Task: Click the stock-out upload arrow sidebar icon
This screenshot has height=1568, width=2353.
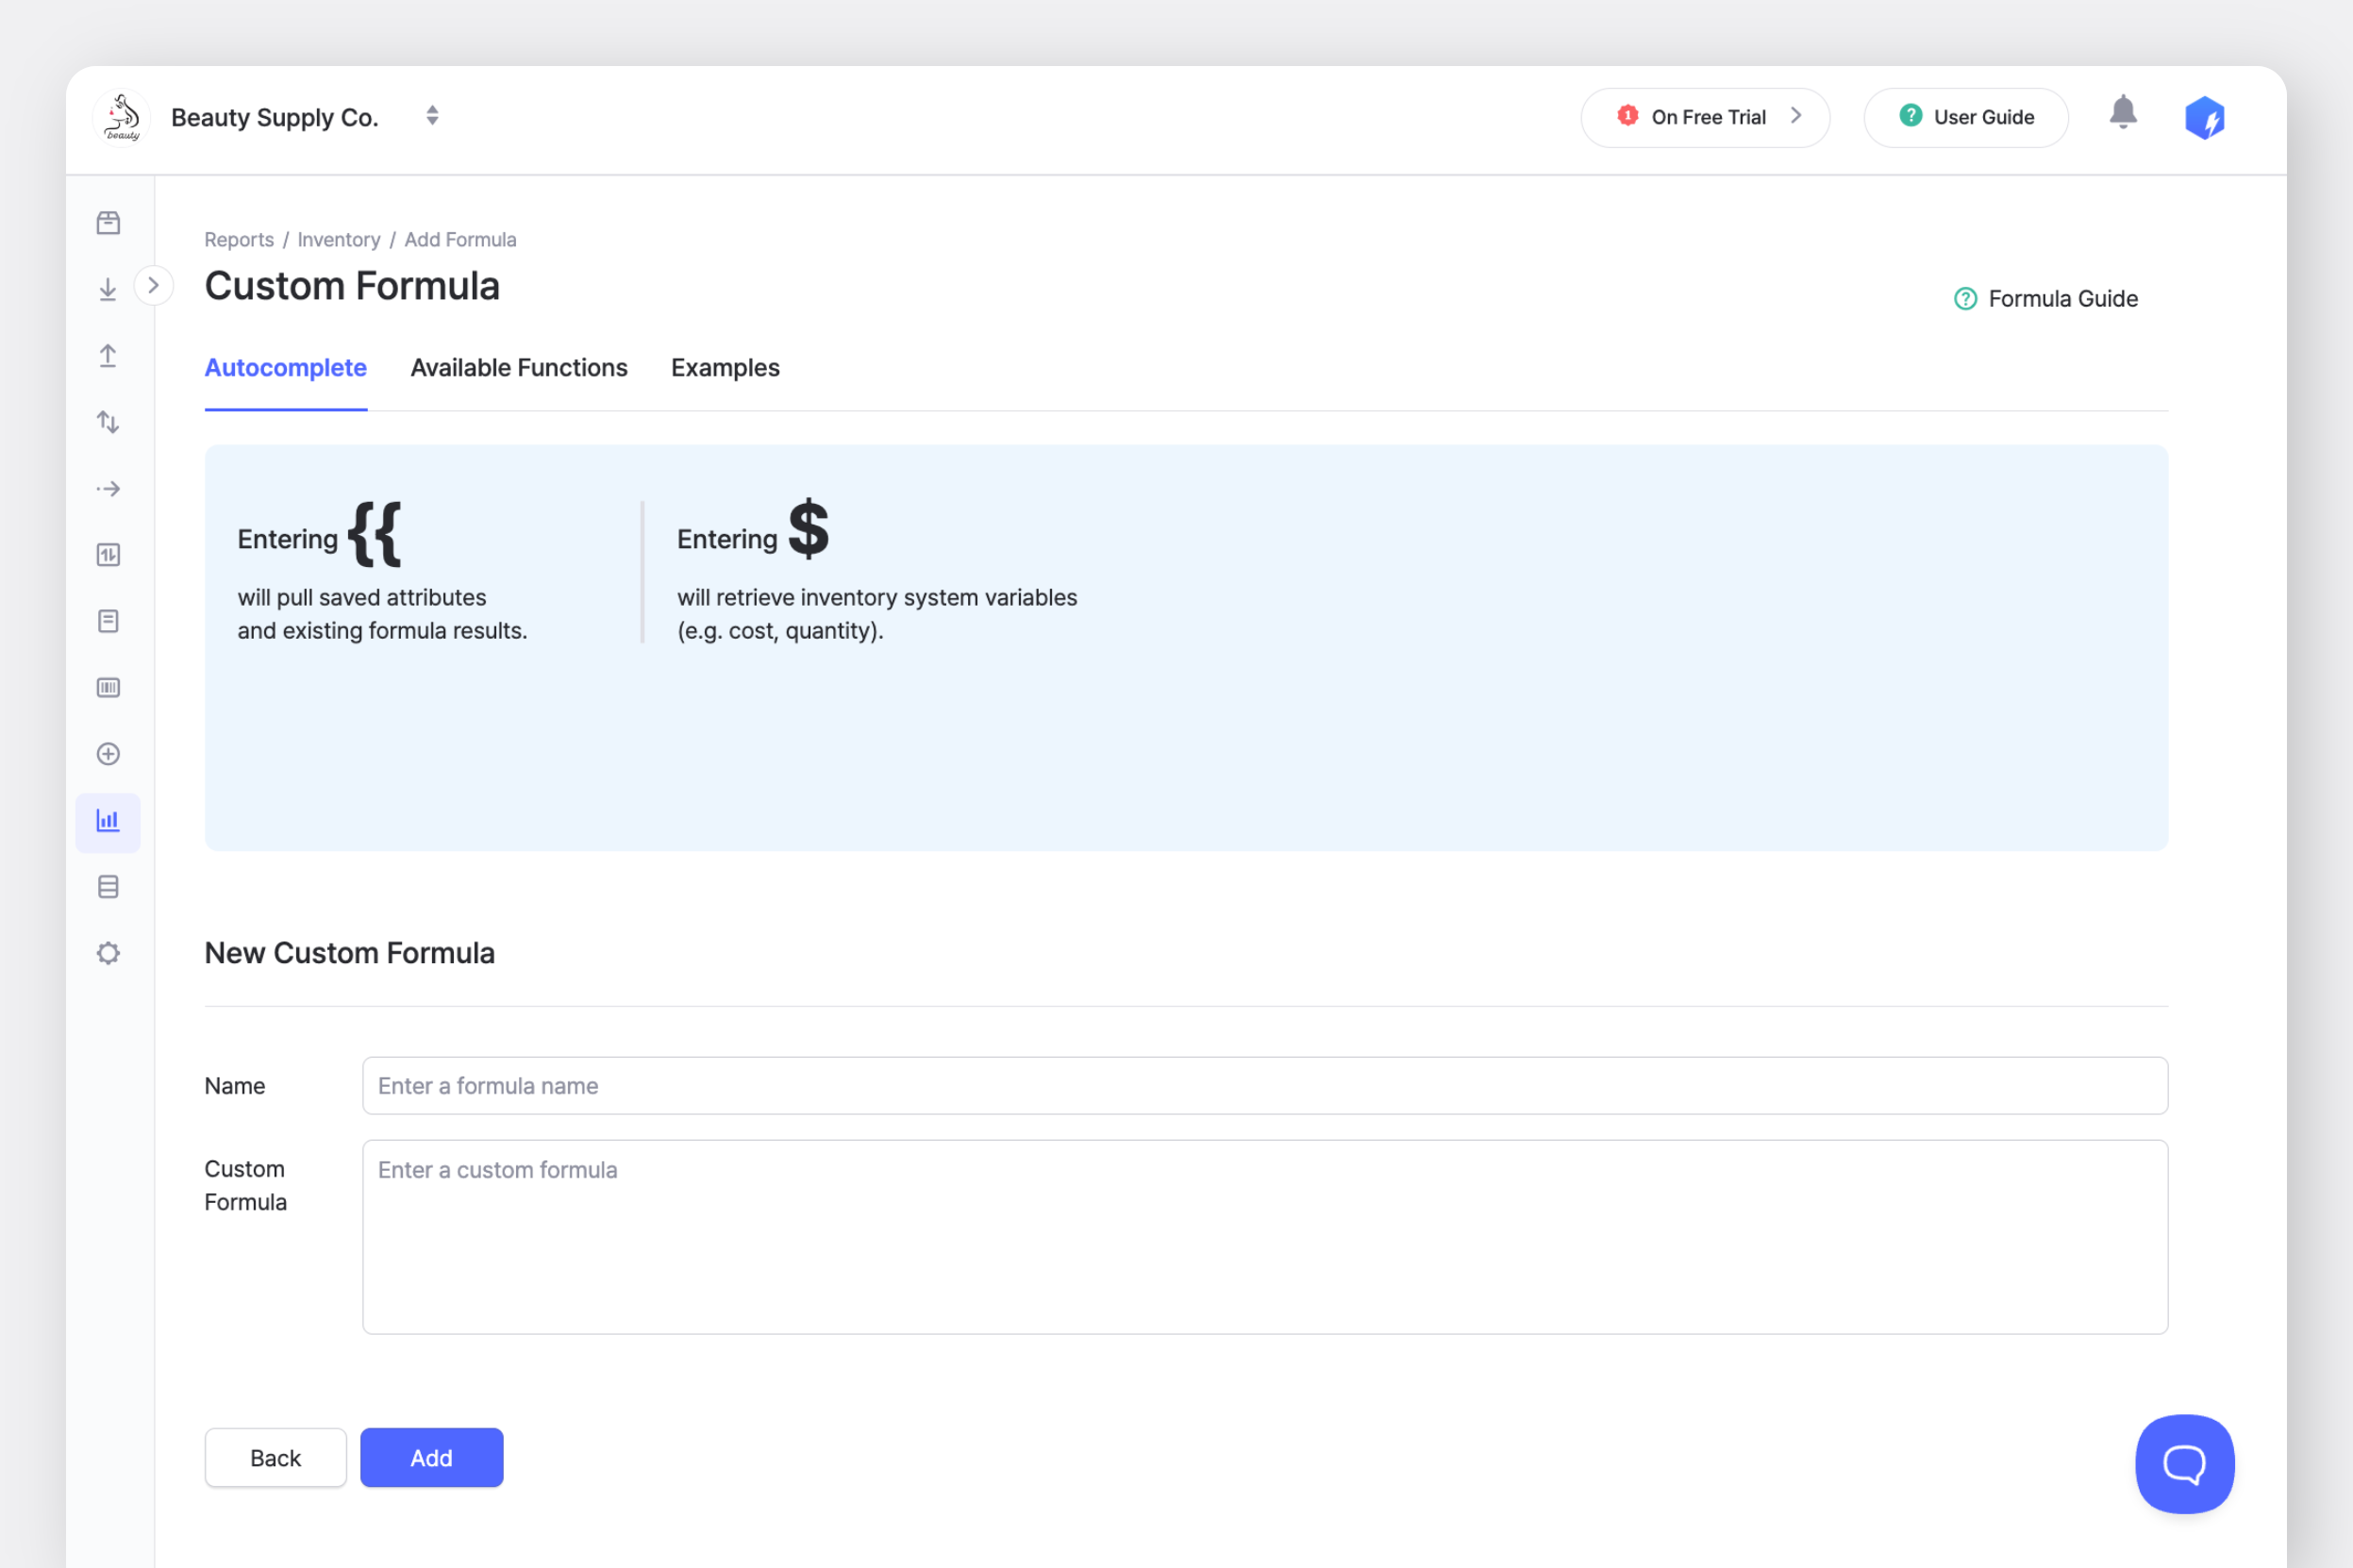Action: click(x=108, y=356)
